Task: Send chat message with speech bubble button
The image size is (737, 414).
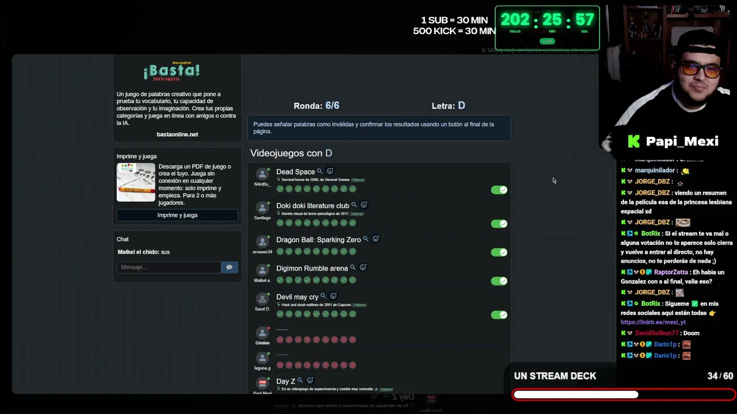Action: tap(229, 267)
